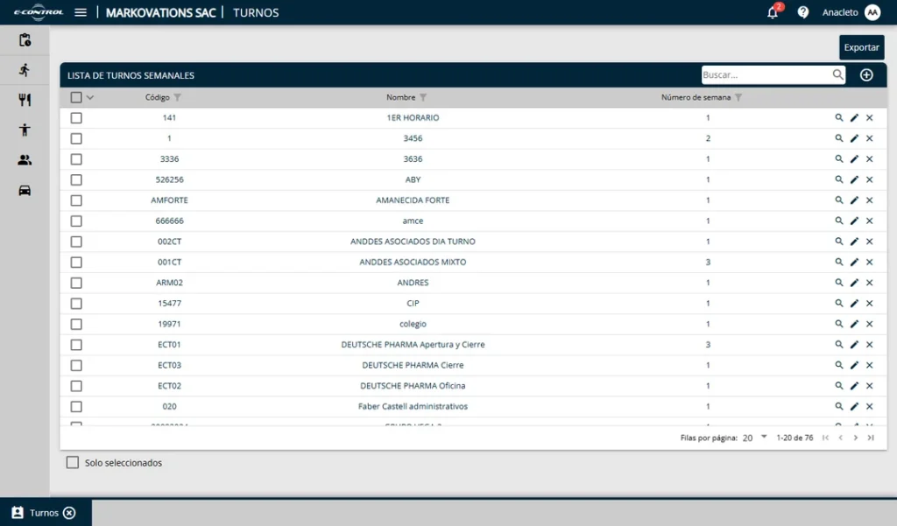Open the vehicle car sidebar module
Screen dimensions: 897x526
click(25, 190)
